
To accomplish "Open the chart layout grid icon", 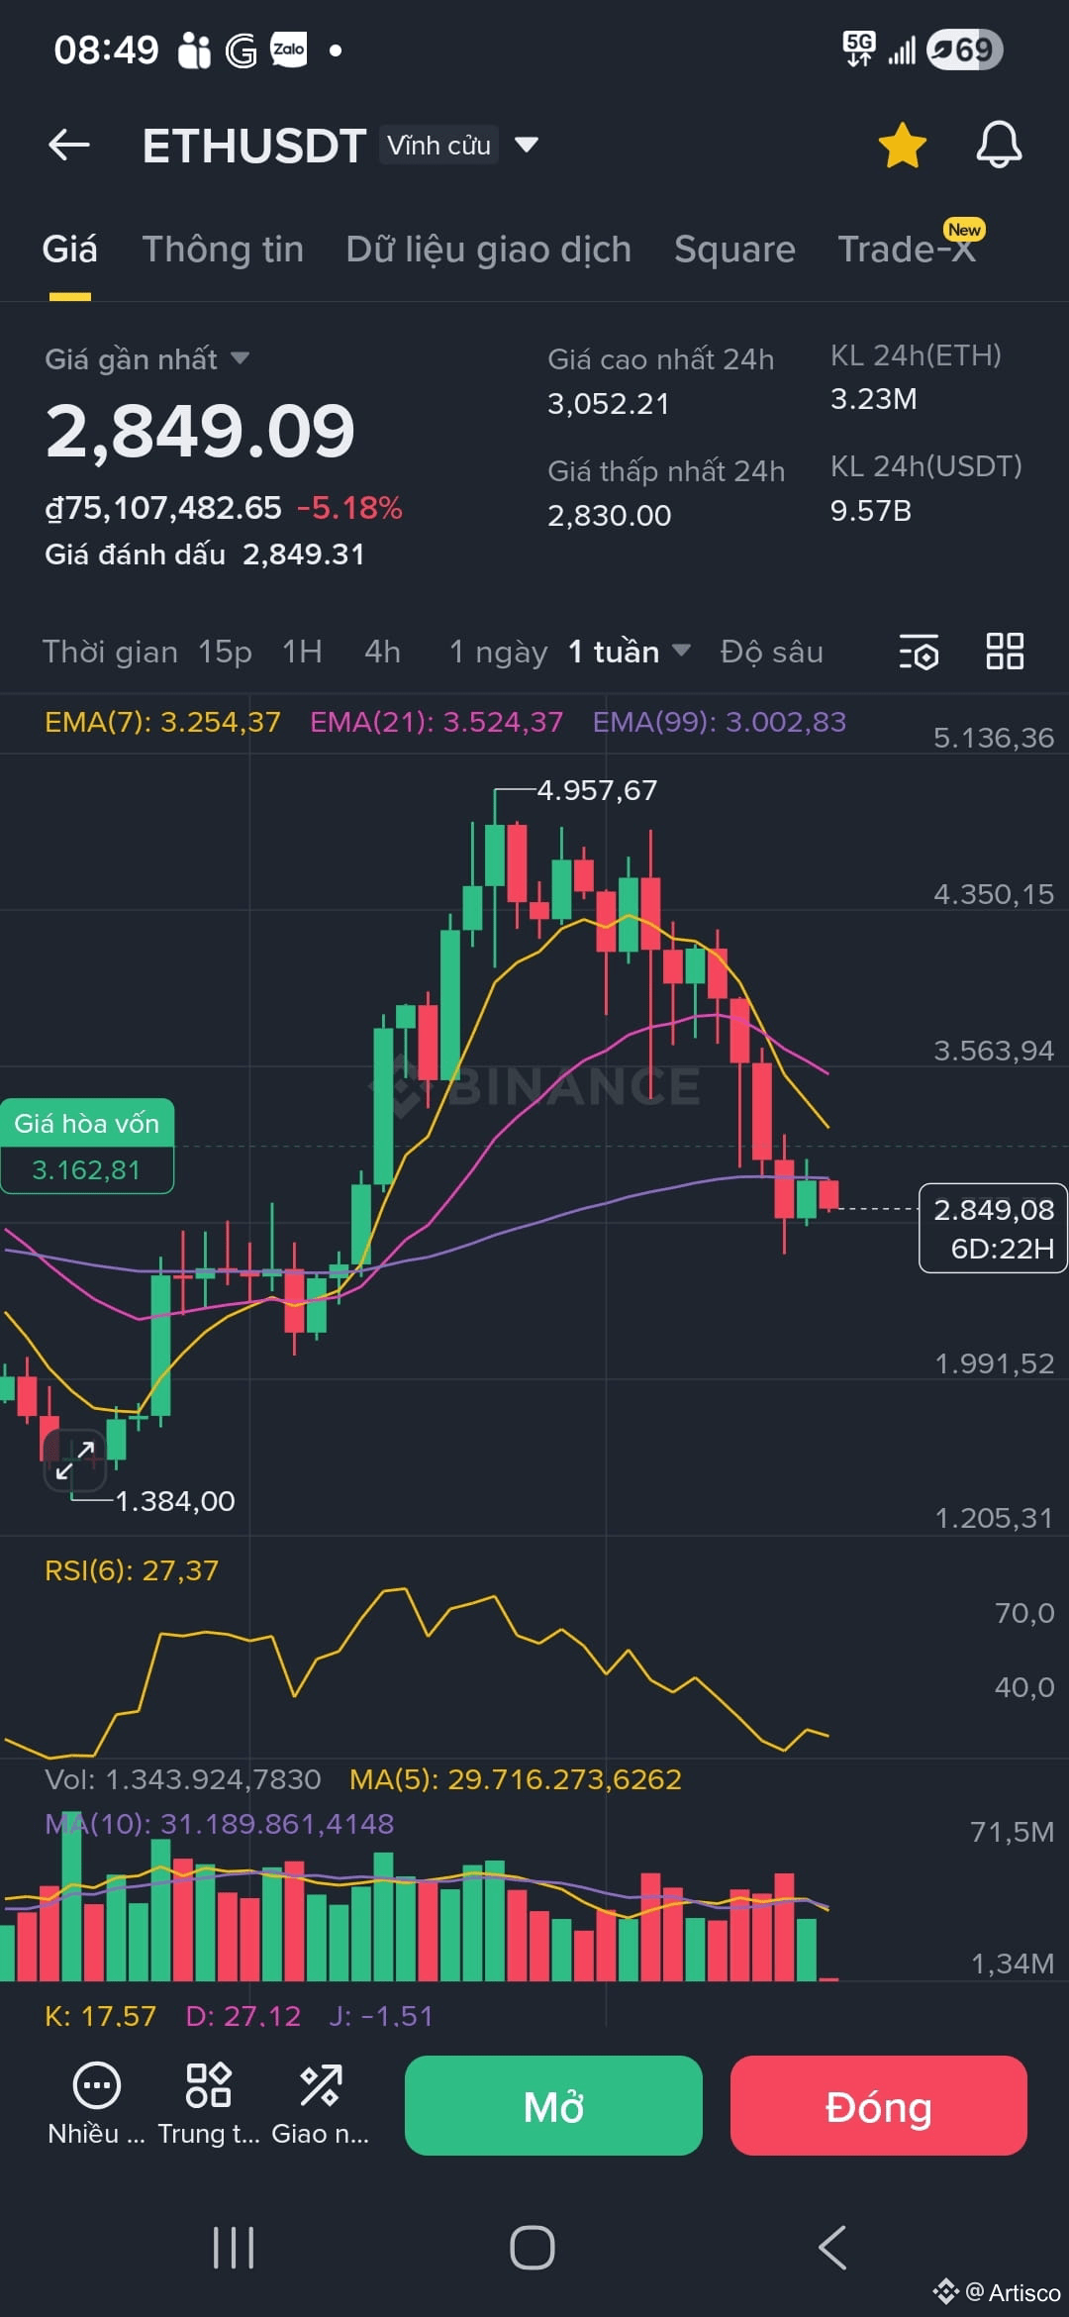I will [1005, 652].
